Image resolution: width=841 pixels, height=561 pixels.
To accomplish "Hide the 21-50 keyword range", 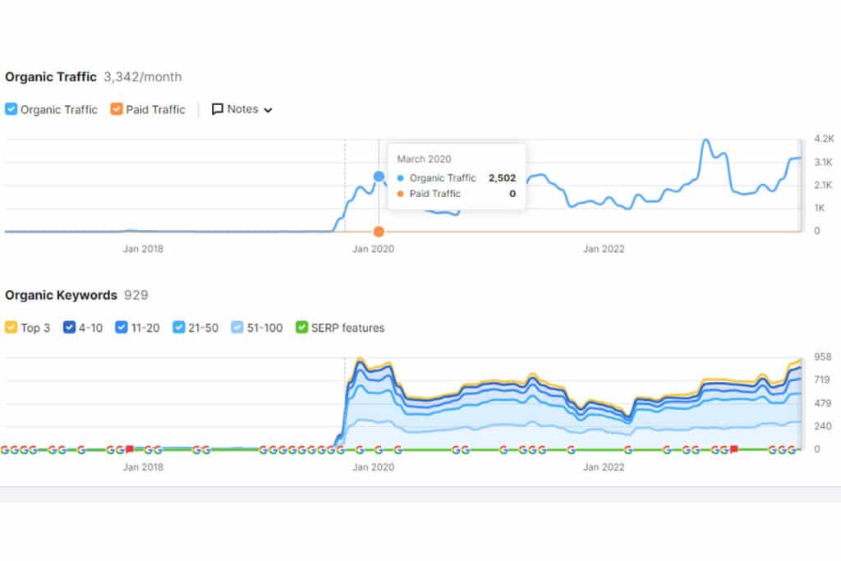I will [178, 327].
